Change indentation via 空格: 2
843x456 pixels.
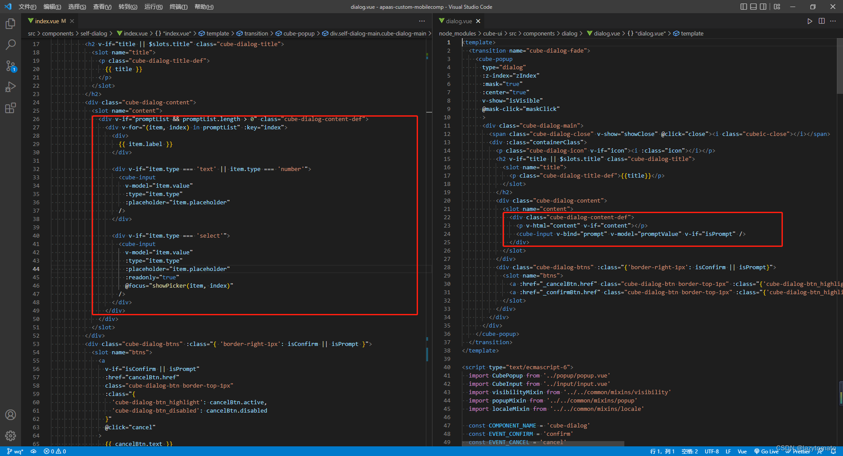click(690, 451)
